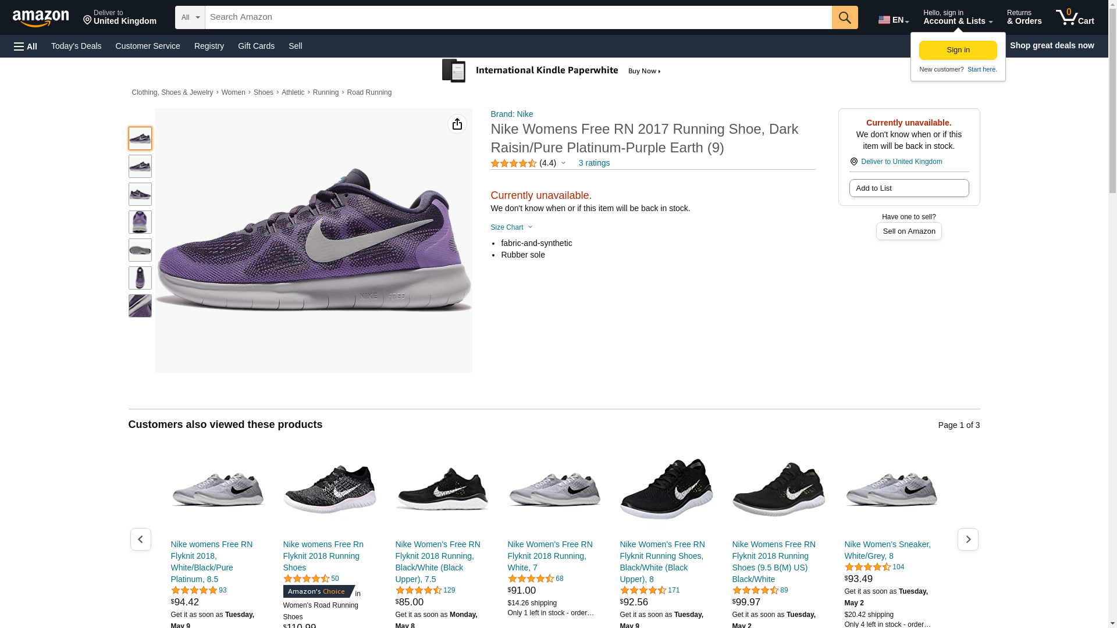
Task: Click the search magnifier button
Action: click(844, 17)
